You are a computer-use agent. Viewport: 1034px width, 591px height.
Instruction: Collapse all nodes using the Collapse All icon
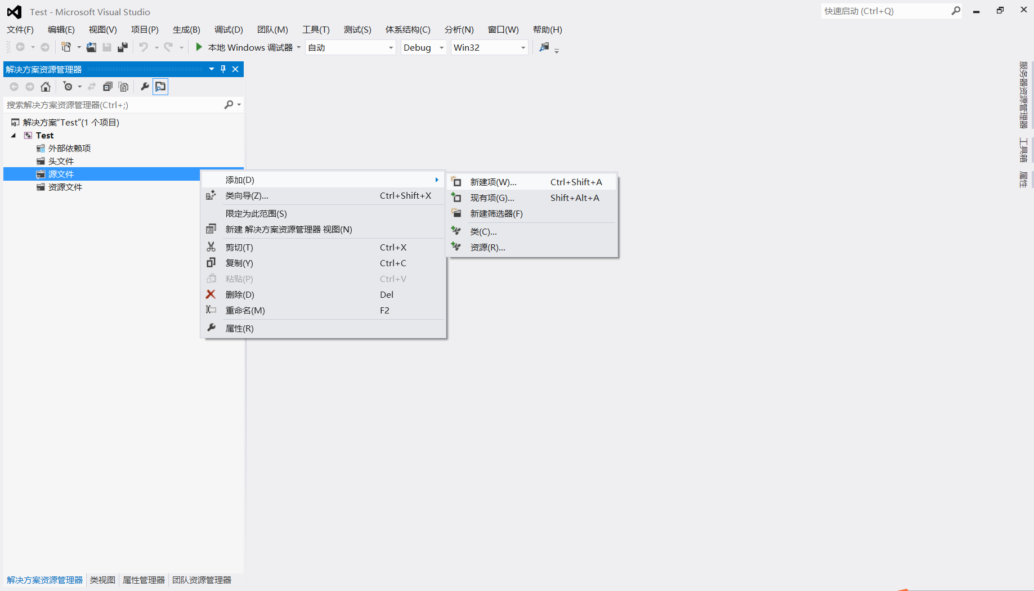[x=108, y=87]
